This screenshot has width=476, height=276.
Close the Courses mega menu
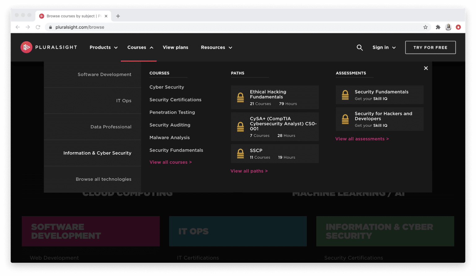(426, 68)
